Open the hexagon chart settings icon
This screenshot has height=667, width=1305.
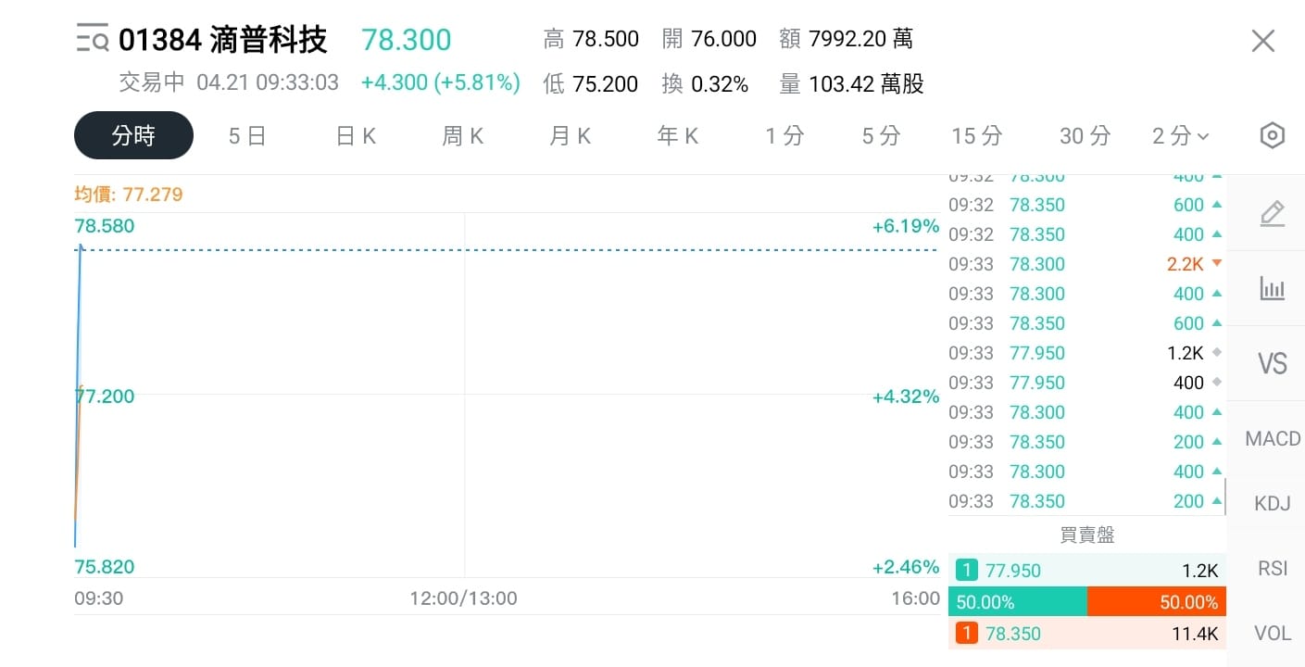coord(1273,136)
